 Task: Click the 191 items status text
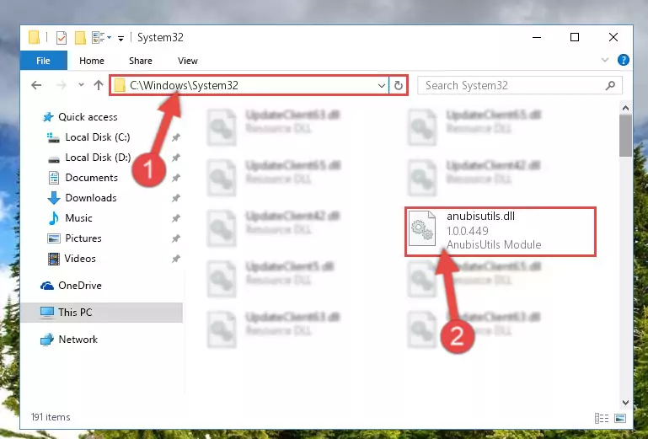point(51,417)
